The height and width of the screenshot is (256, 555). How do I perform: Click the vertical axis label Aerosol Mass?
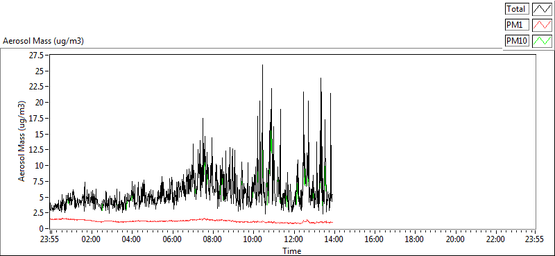tap(22, 141)
